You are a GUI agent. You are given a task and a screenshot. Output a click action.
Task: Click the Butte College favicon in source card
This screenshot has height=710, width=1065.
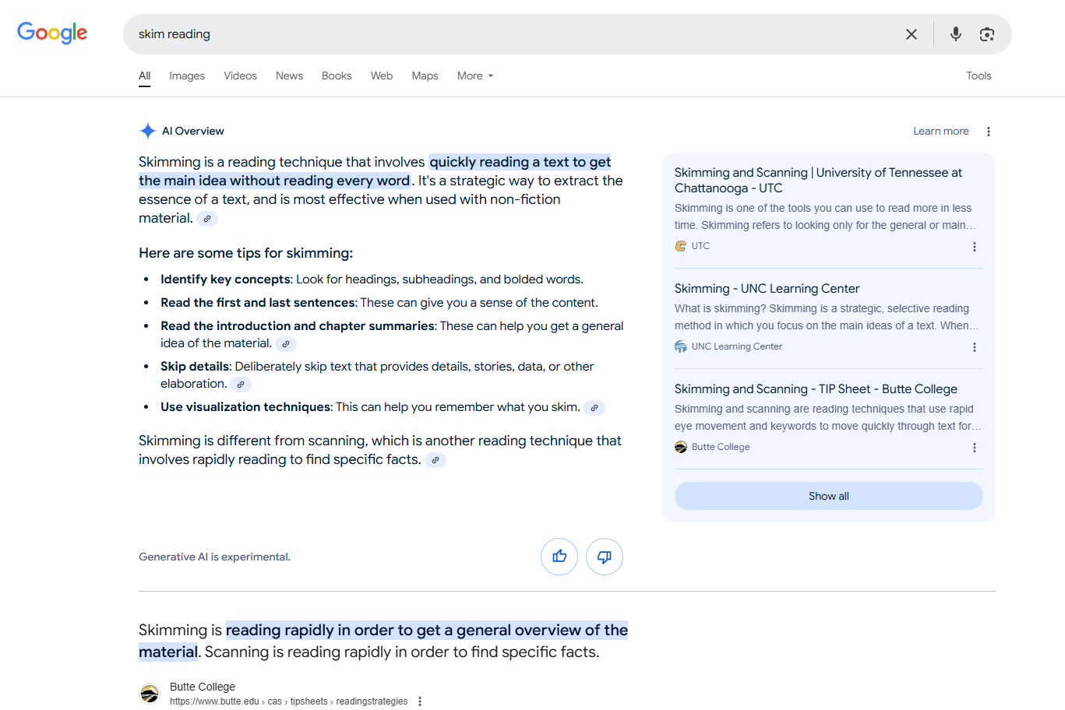click(x=681, y=447)
